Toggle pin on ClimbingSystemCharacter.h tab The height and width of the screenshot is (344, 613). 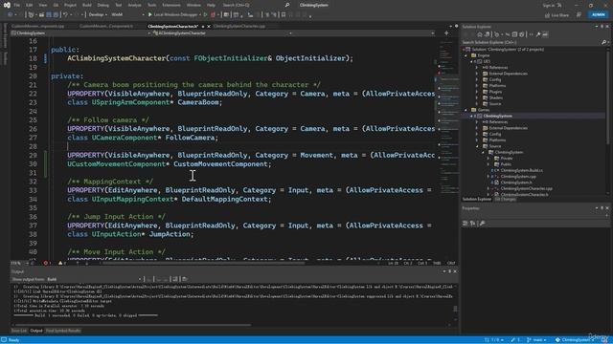click(203, 27)
